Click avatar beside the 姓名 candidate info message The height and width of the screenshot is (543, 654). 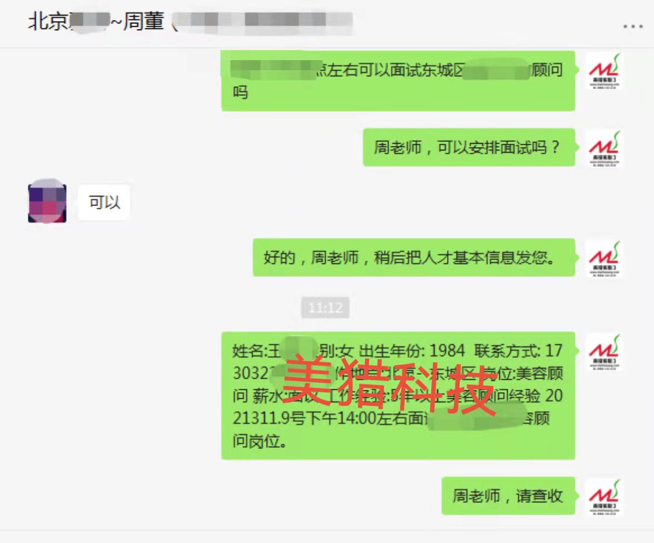tap(604, 353)
